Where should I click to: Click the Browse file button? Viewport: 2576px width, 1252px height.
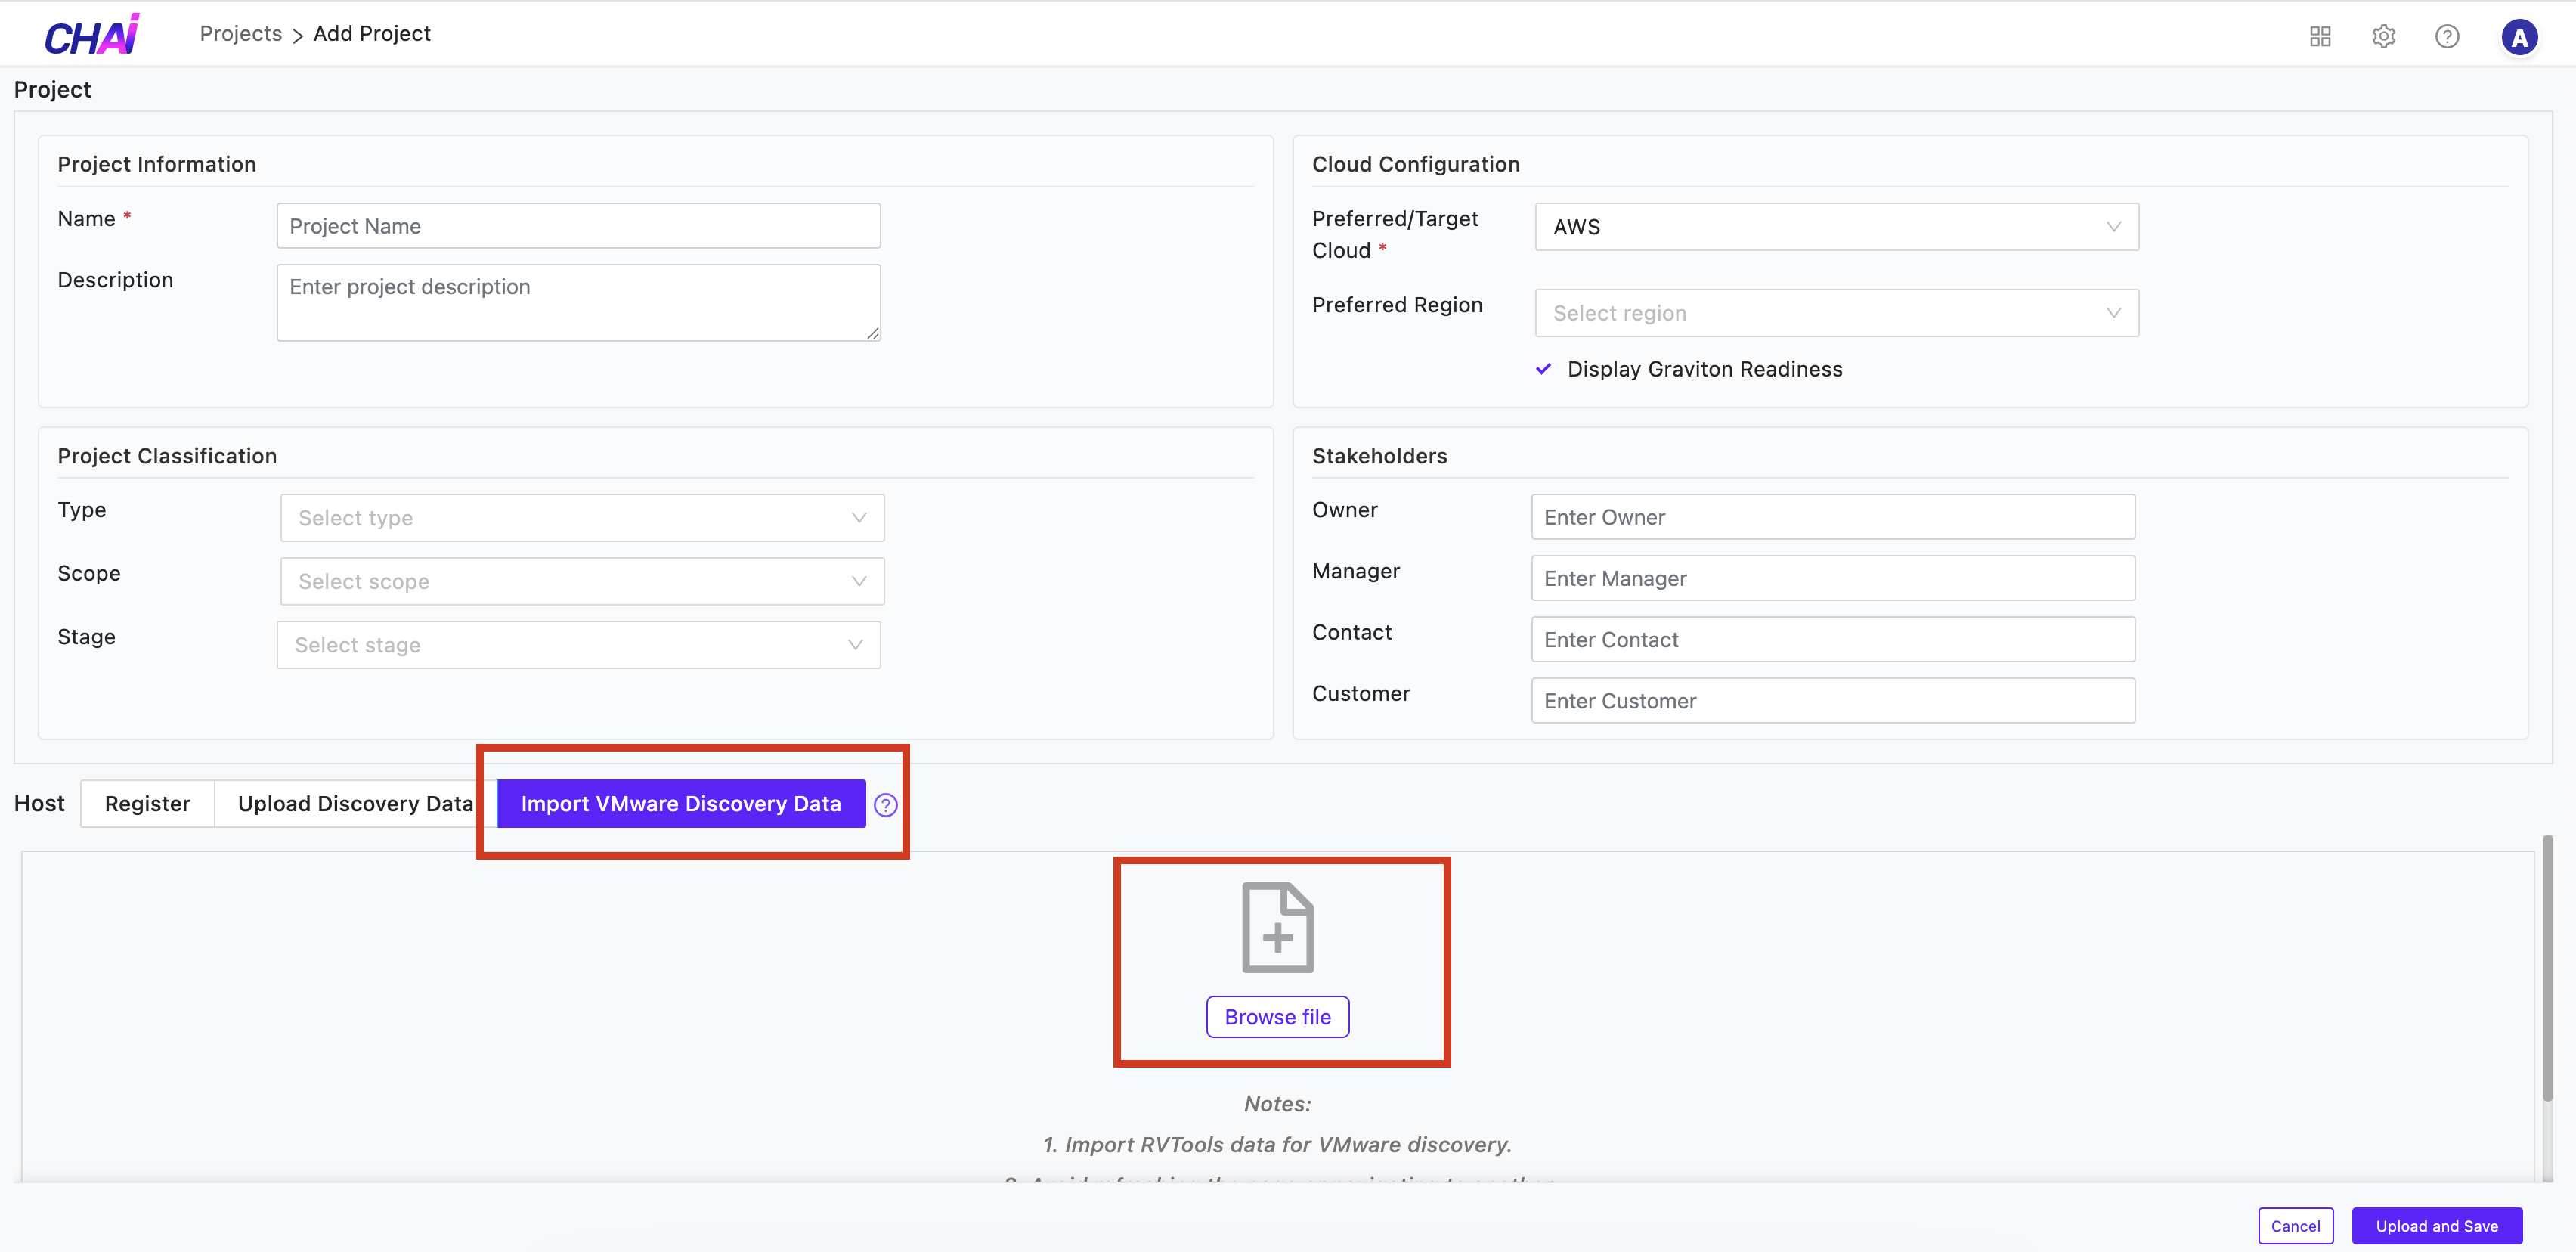1277,1017
